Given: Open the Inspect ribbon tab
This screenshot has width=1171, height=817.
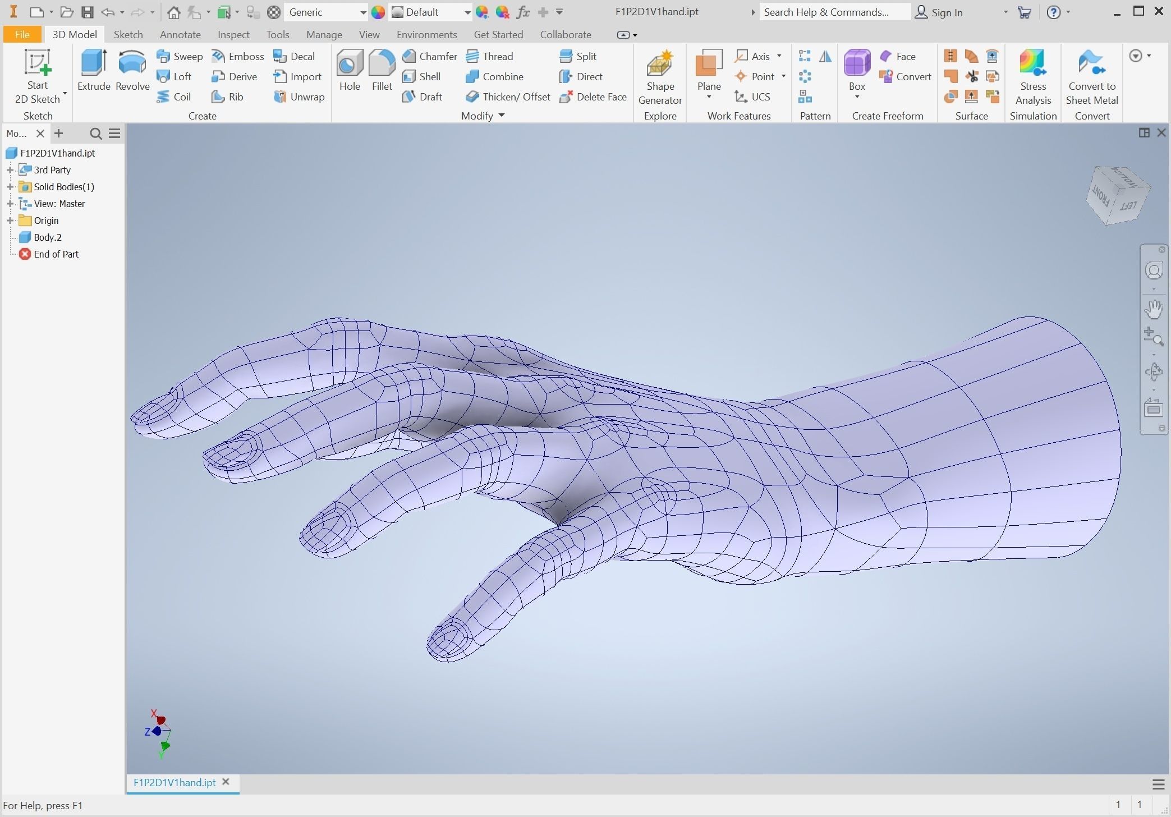Looking at the screenshot, I should (233, 35).
